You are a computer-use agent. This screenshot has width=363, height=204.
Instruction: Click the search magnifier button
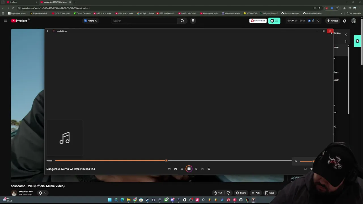coord(182,21)
